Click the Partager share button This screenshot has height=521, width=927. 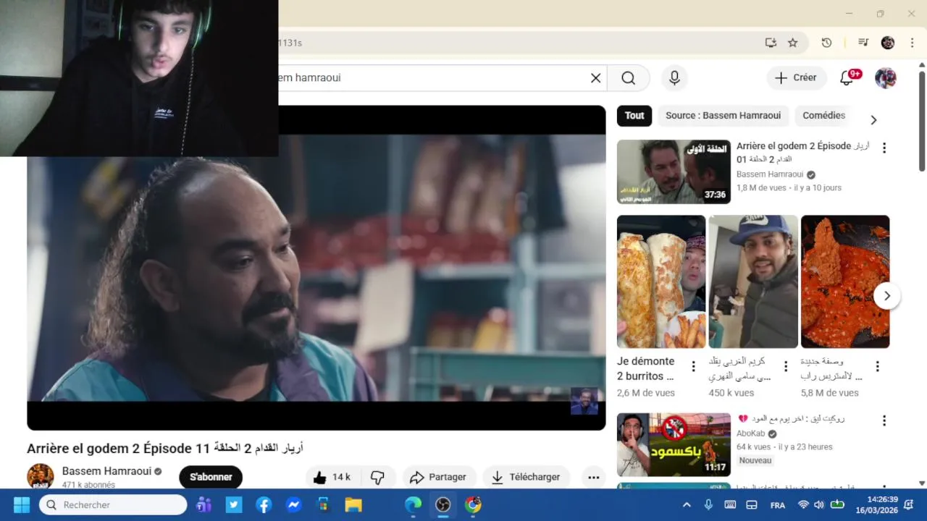438,478
